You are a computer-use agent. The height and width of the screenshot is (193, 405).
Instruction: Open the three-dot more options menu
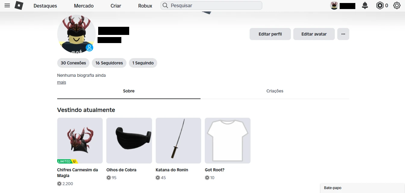click(x=343, y=34)
